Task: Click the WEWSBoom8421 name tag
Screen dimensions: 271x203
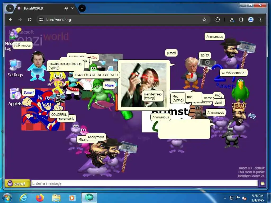Action: (x=233, y=73)
